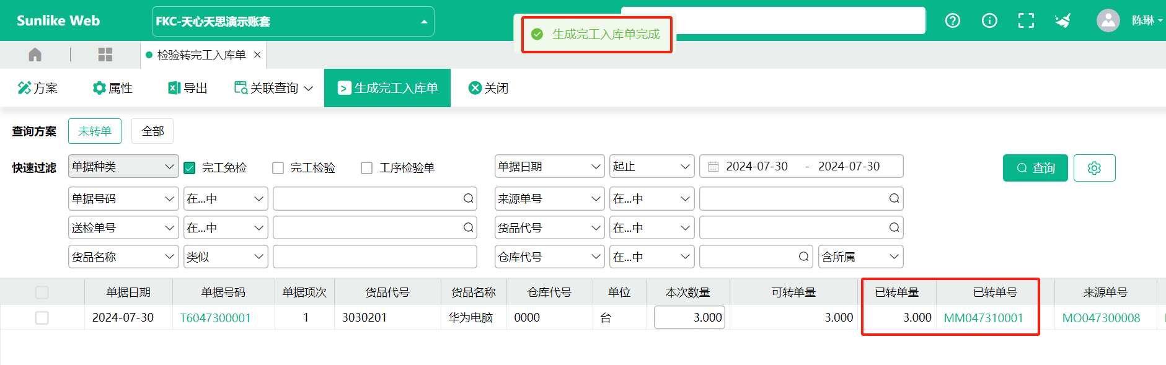1166x365 pixels.
Task: Open the info circle icon
Action: coord(989,21)
